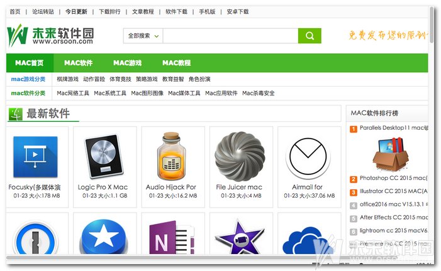The height and width of the screenshot is (271, 441).
Task: Open the Audio Hijack Por title link
Action: click(171, 187)
